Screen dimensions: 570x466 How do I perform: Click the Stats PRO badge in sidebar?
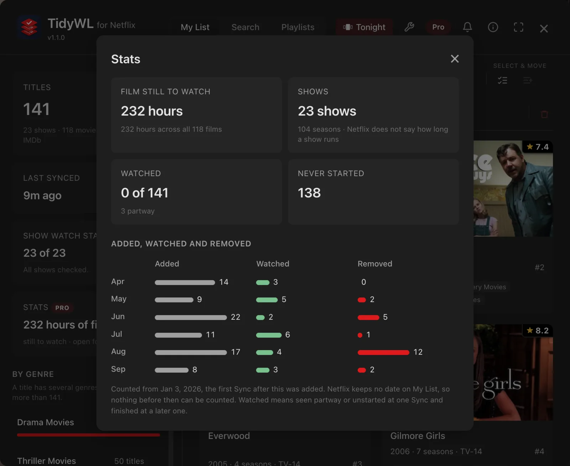pyautogui.click(x=62, y=308)
